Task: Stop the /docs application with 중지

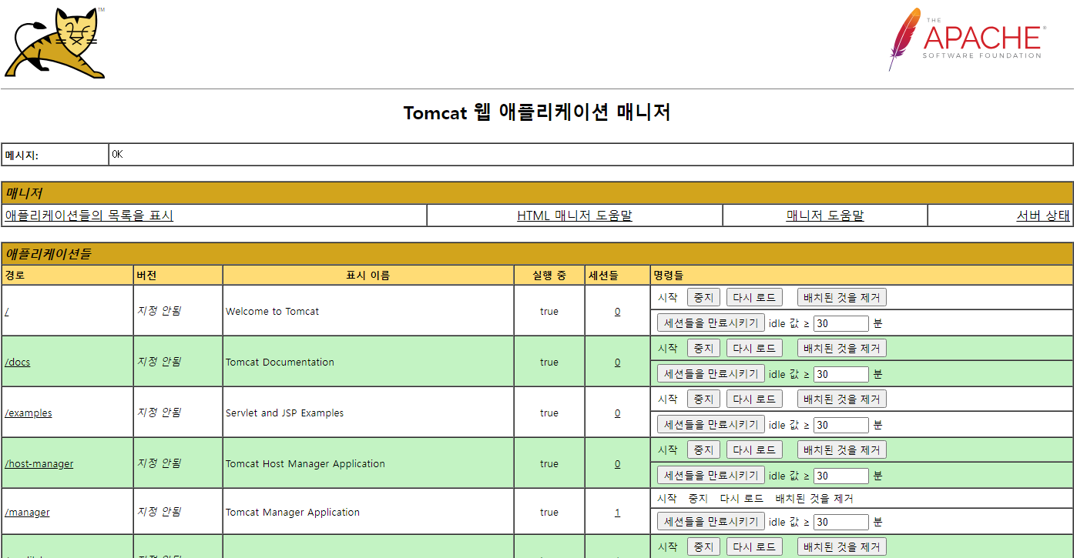Action: 703,349
